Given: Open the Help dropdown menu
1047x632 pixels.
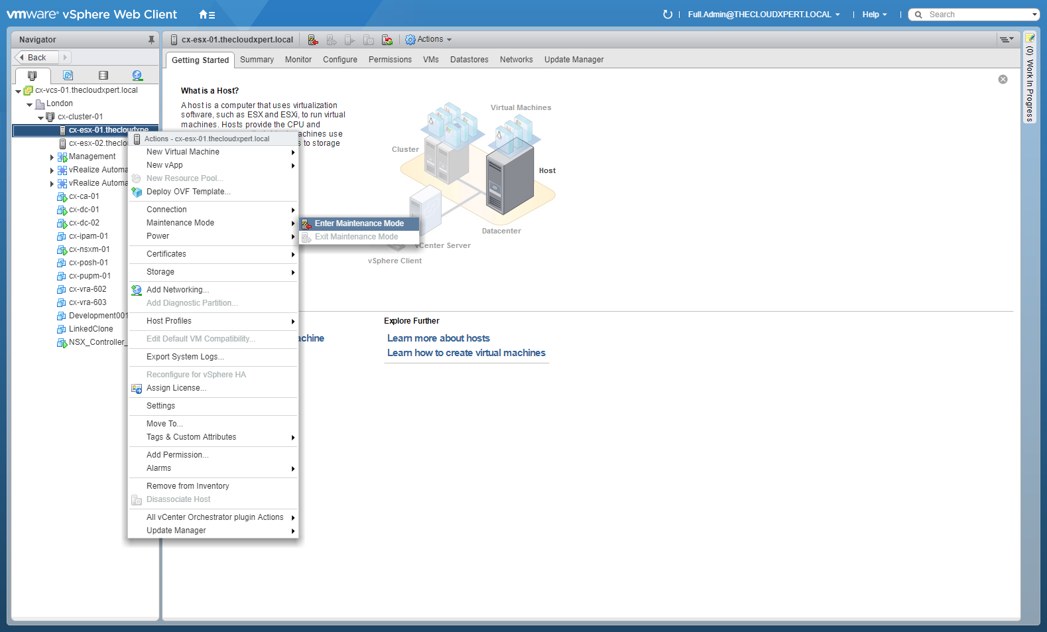Looking at the screenshot, I should [874, 15].
